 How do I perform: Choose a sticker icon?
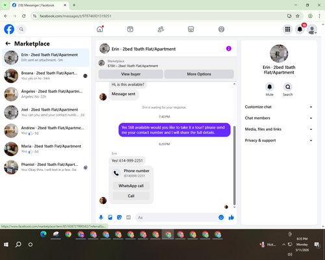[119, 217]
